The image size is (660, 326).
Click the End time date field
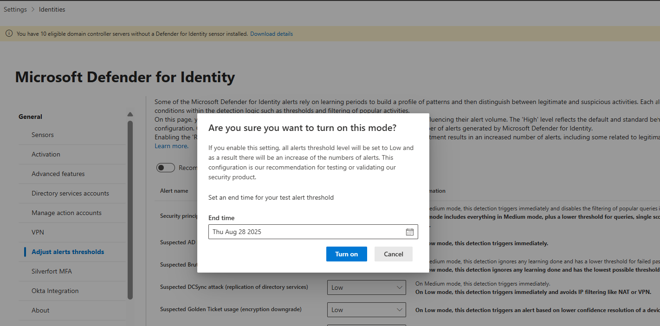(x=313, y=232)
